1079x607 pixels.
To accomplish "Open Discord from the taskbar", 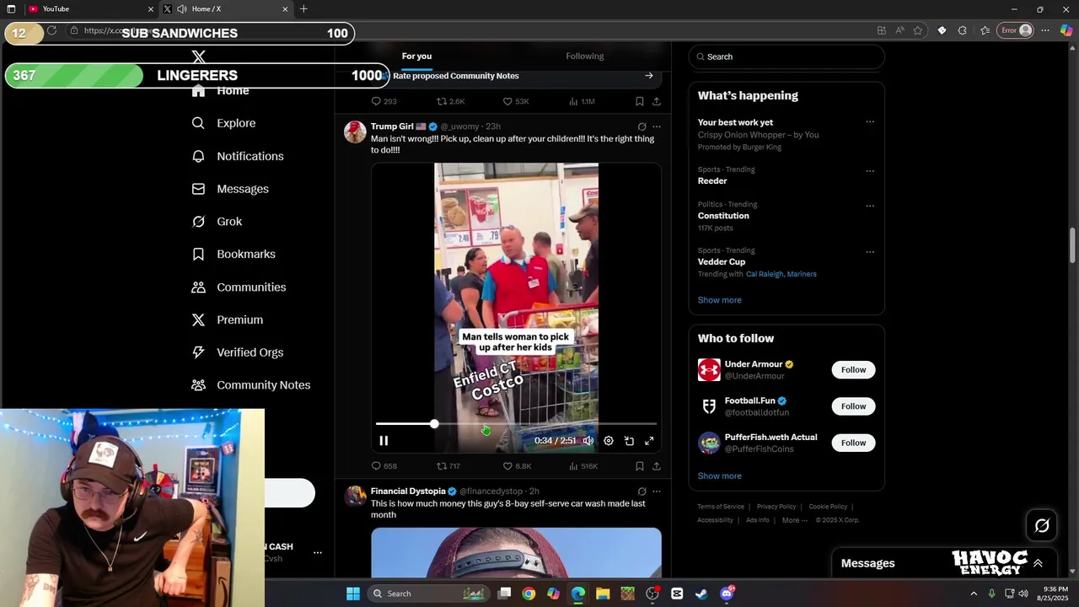I will (x=727, y=594).
